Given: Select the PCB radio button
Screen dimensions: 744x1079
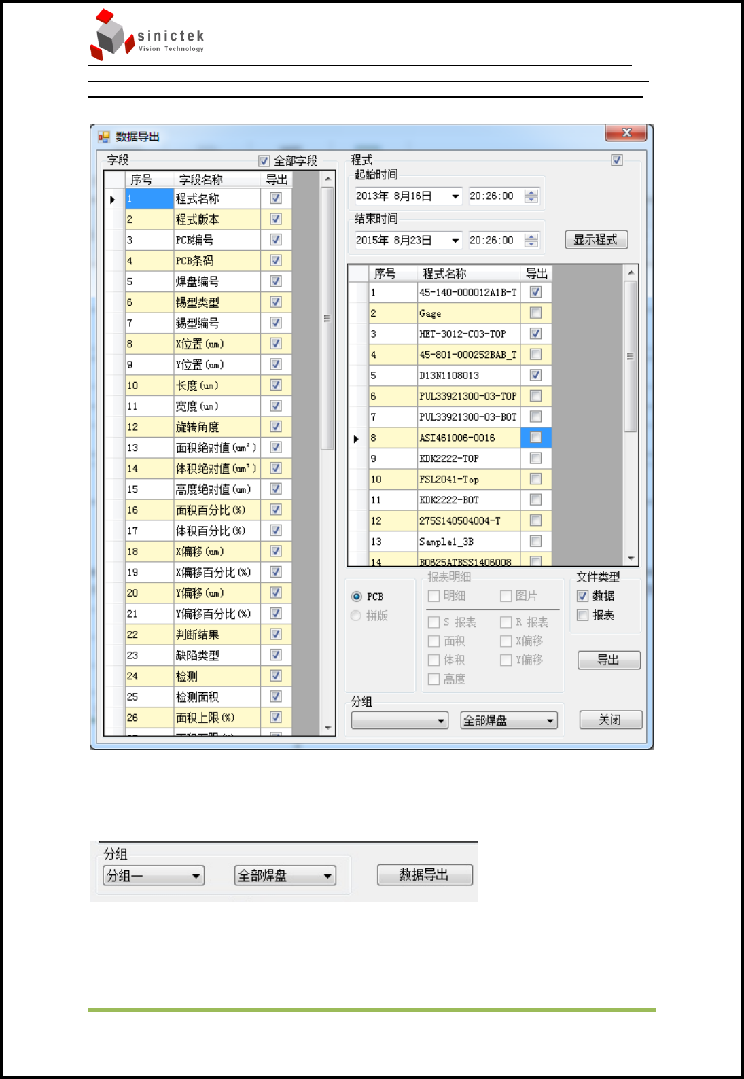Looking at the screenshot, I should pyautogui.click(x=357, y=597).
